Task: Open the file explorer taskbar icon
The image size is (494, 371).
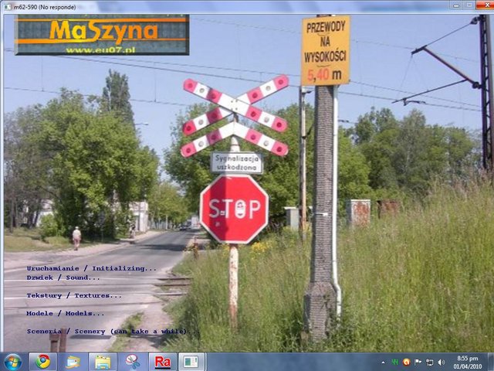Action: 73,362
